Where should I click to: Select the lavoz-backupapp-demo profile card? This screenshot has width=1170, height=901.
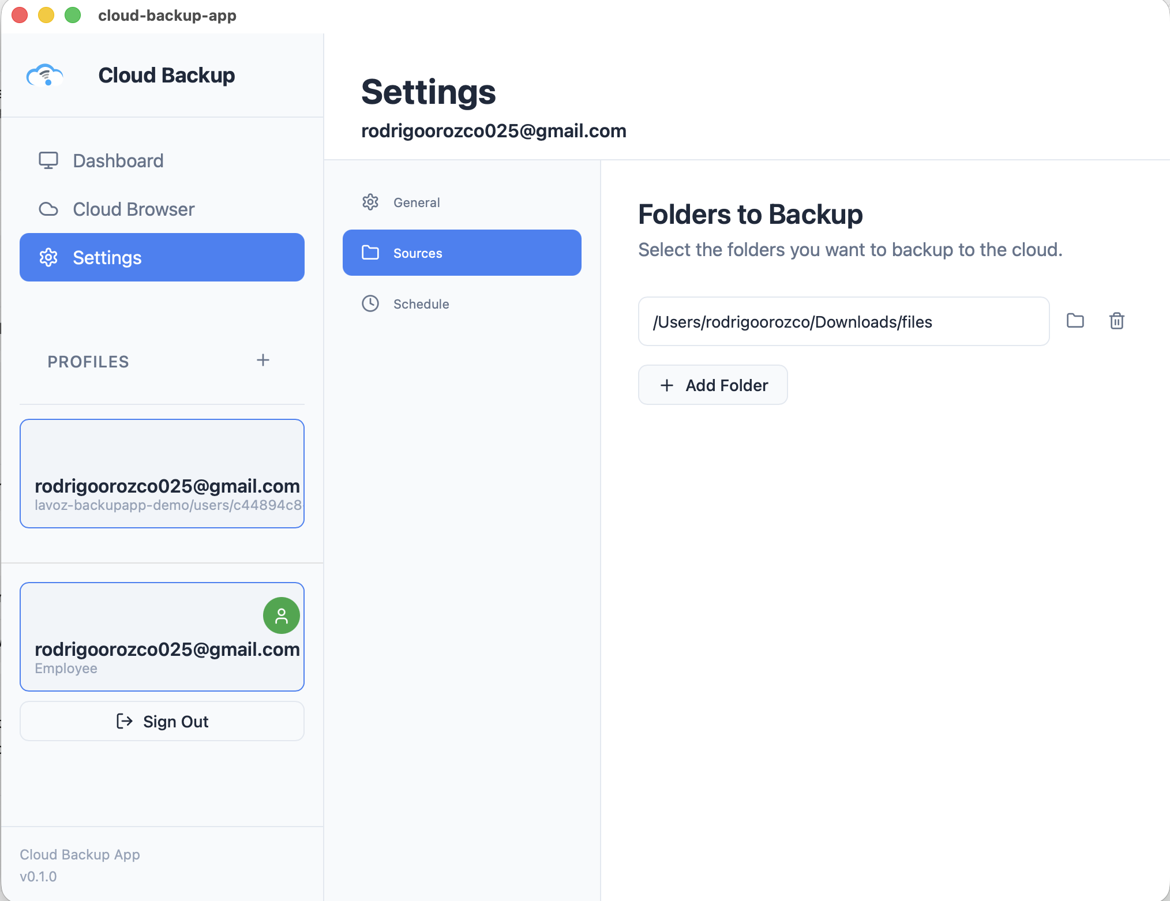tap(162, 474)
